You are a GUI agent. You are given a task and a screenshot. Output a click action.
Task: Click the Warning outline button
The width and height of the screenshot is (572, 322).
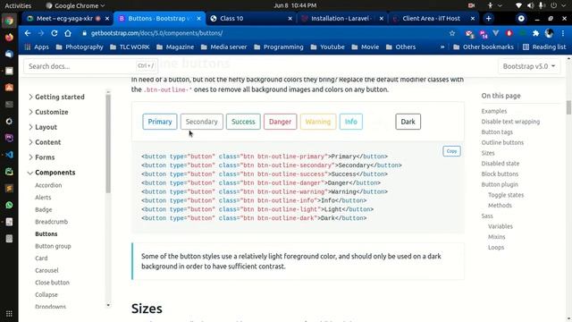click(x=318, y=122)
